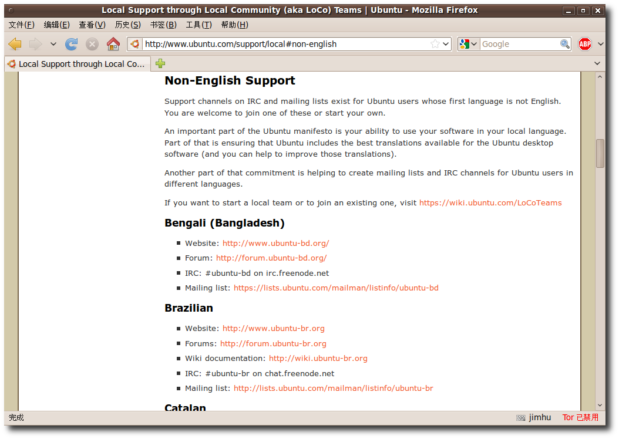Click the IRC: #ubuntu-bd on irc.freenode.net line

(x=257, y=273)
